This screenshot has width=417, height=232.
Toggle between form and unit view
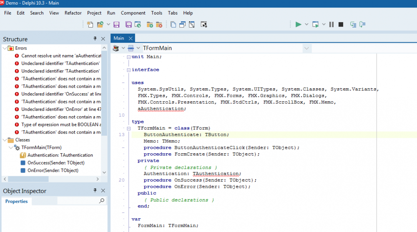pyautogui.click(x=192, y=25)
